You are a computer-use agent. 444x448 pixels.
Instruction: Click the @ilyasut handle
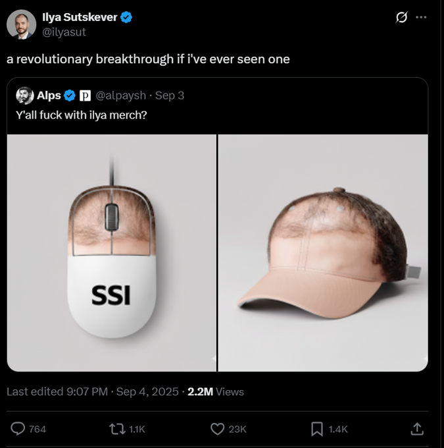tap(64, 31)
